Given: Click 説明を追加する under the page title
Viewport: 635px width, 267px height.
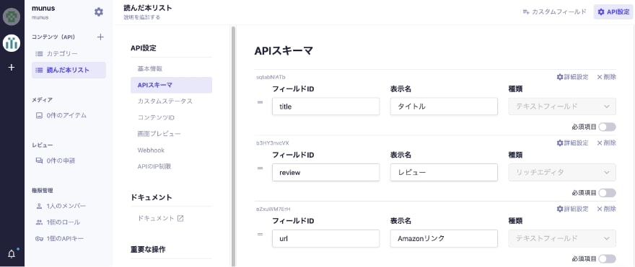Looking at the screenshot, I should [141, 17].
